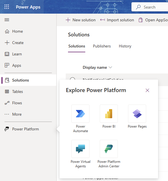Click the search magnifier icon
Screen dimensions: 168x181
point(138,7)
